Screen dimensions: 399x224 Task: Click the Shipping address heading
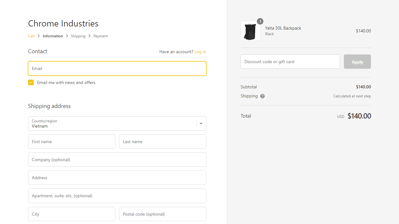point(49,106)
